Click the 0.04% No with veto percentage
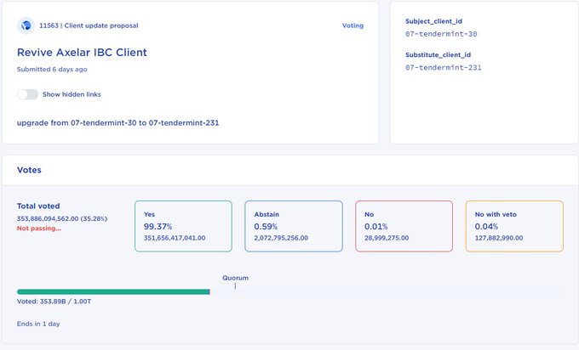The width and height of the screenshot is (579, 350). [486, 227]
